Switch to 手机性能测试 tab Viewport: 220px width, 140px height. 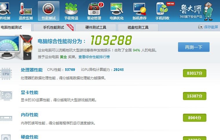(54, 27)
